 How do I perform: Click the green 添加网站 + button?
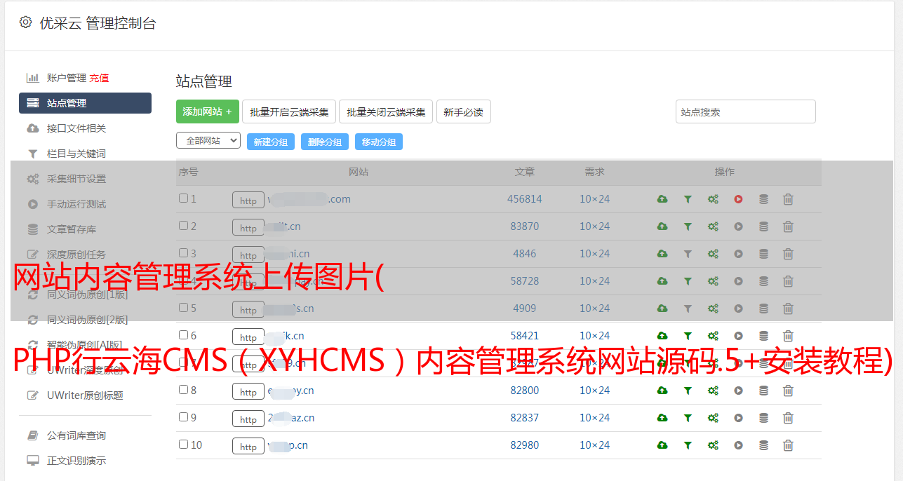coord(208,111)
